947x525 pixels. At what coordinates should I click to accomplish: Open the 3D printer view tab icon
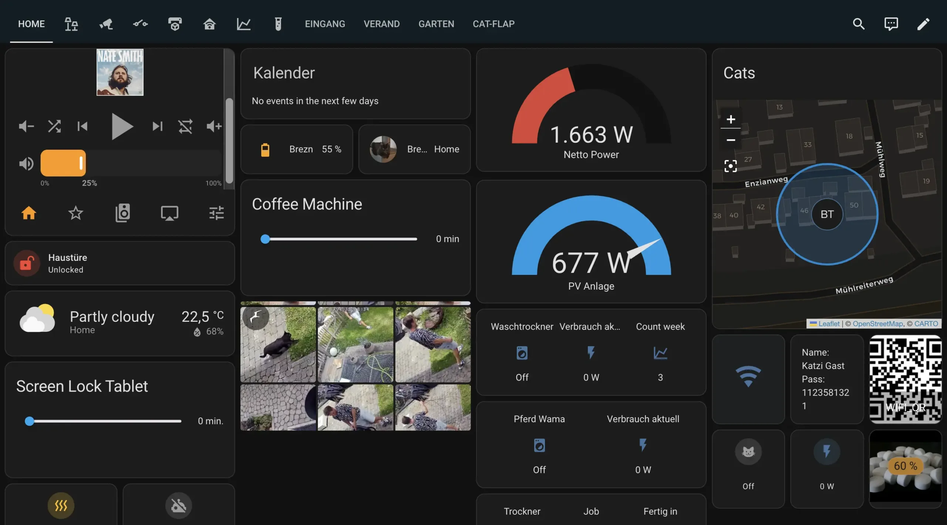point(175,24)
